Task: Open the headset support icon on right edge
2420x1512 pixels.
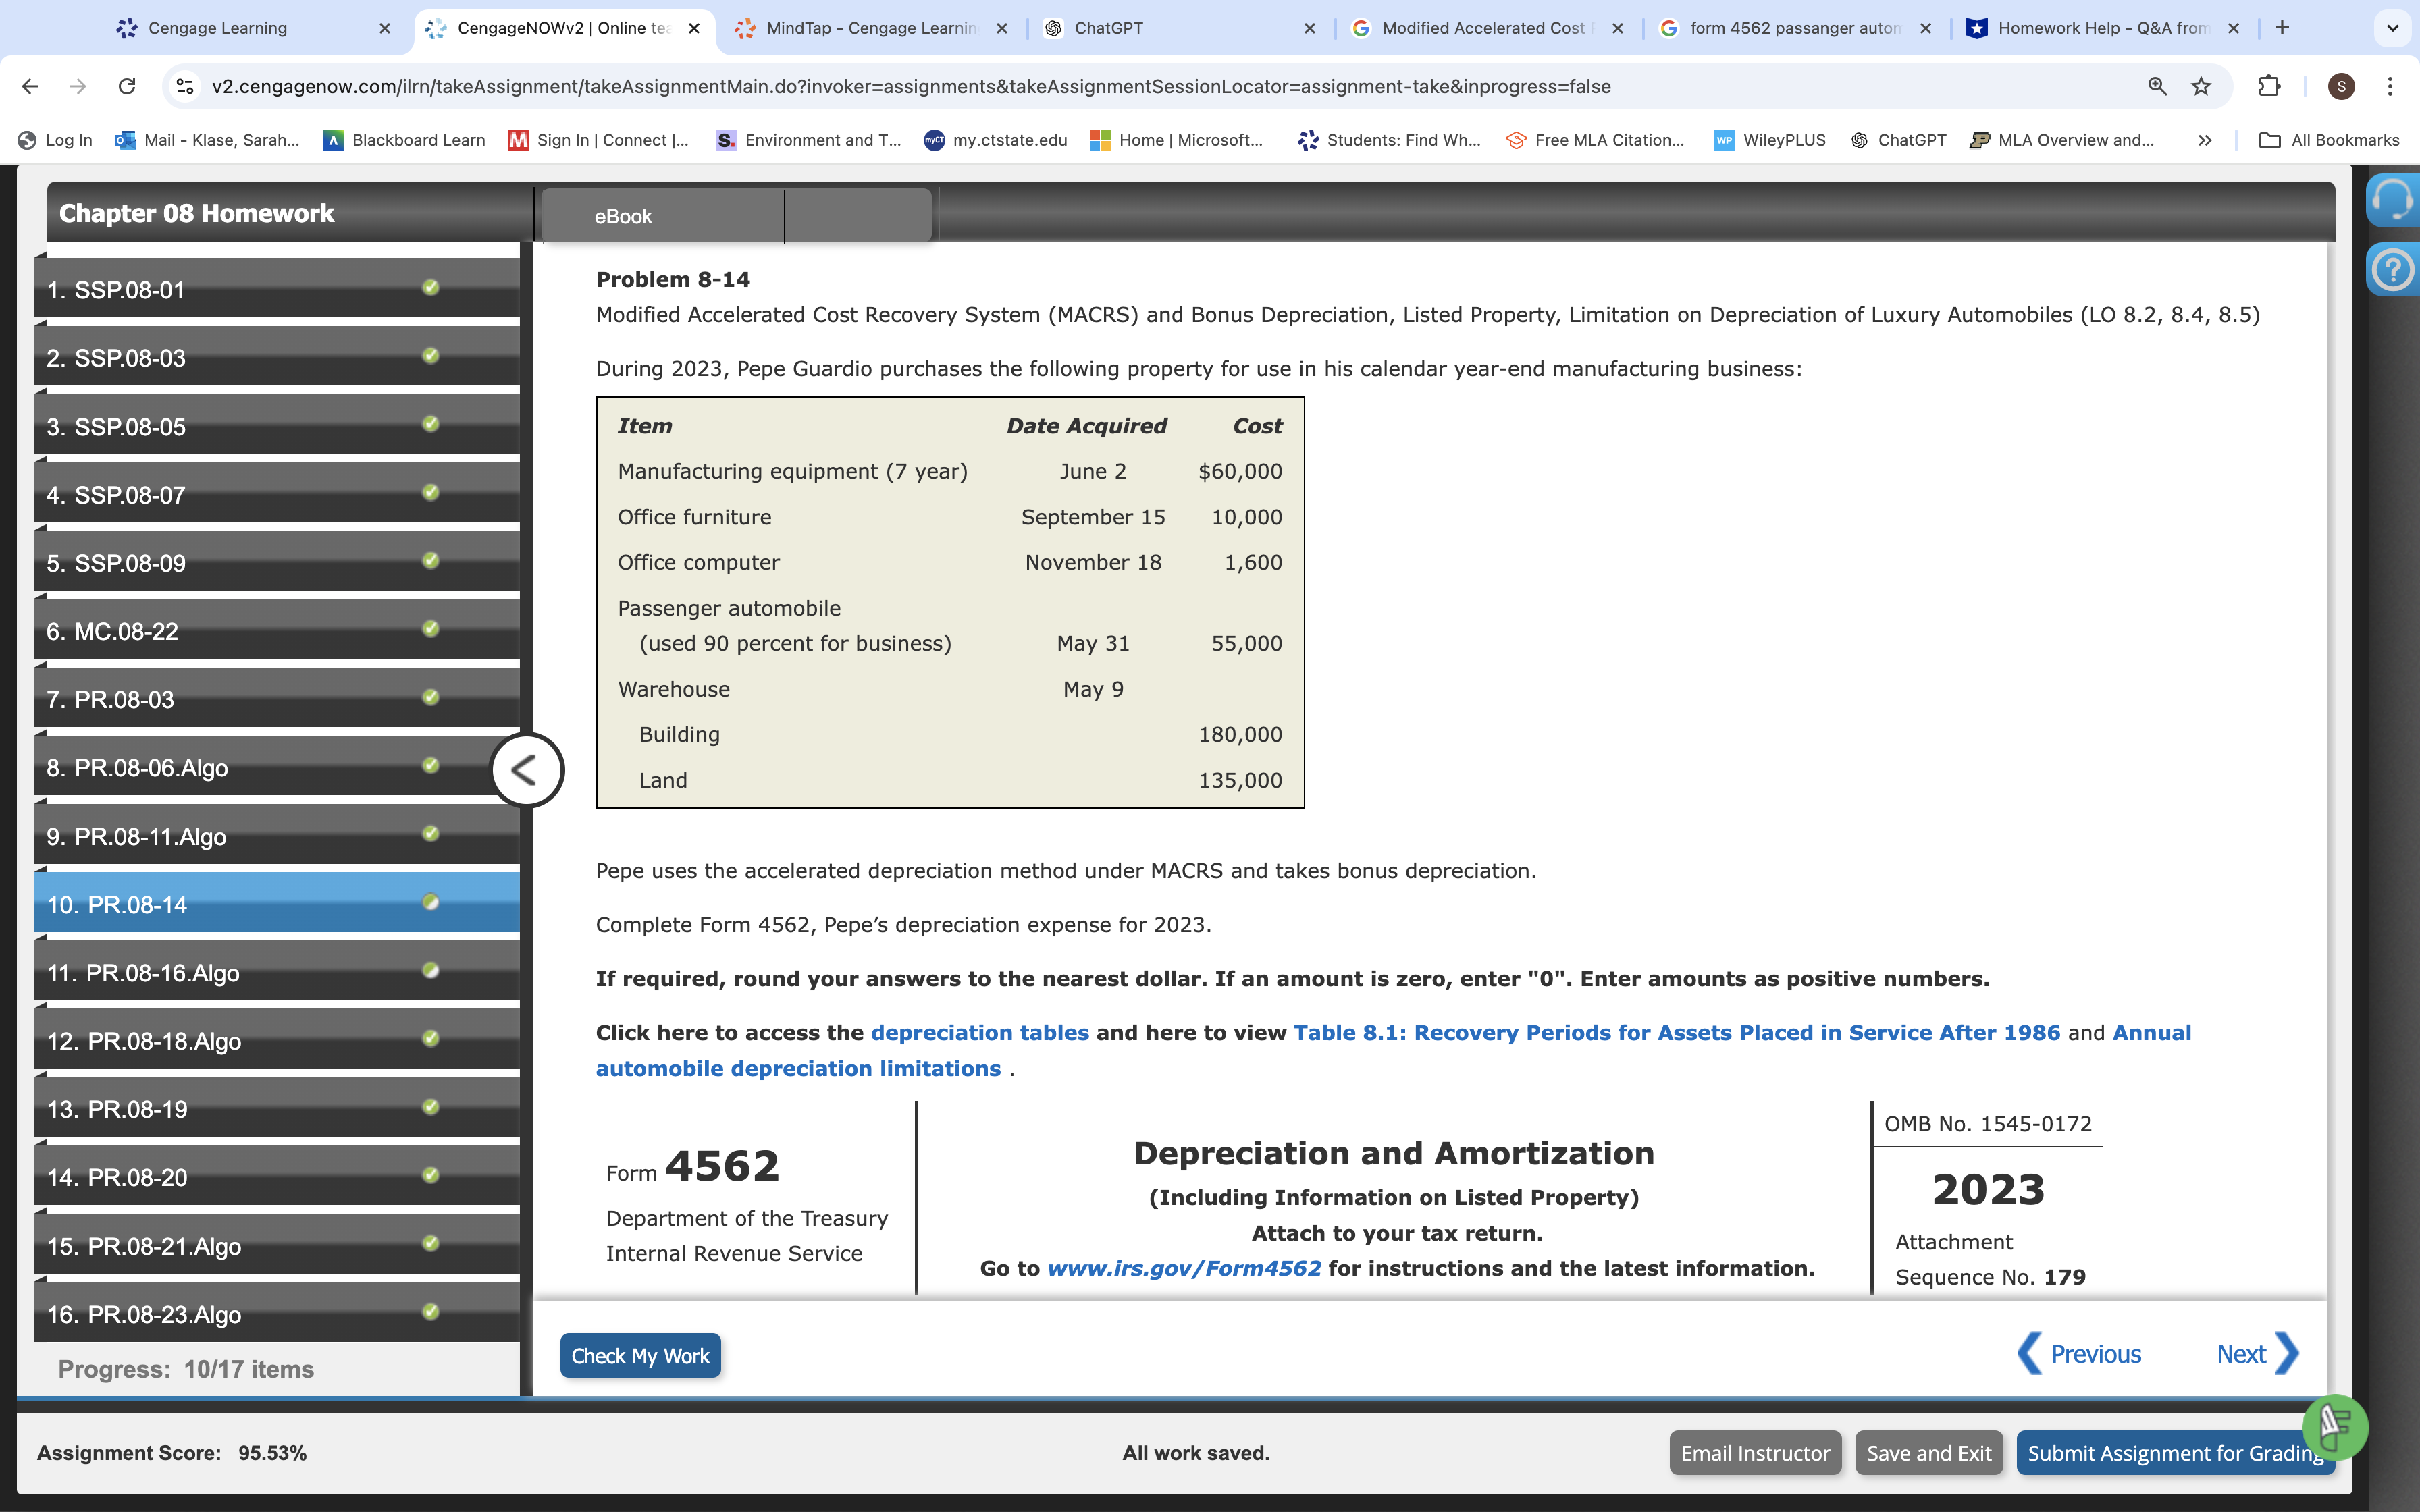Action: [2392, 200]
